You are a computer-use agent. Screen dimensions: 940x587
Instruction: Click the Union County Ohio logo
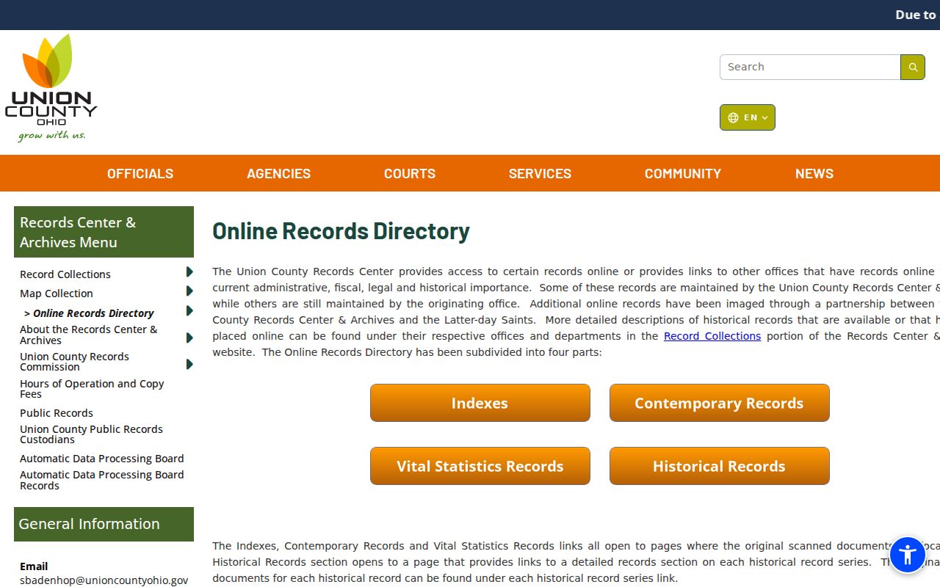tap(51, 87)
